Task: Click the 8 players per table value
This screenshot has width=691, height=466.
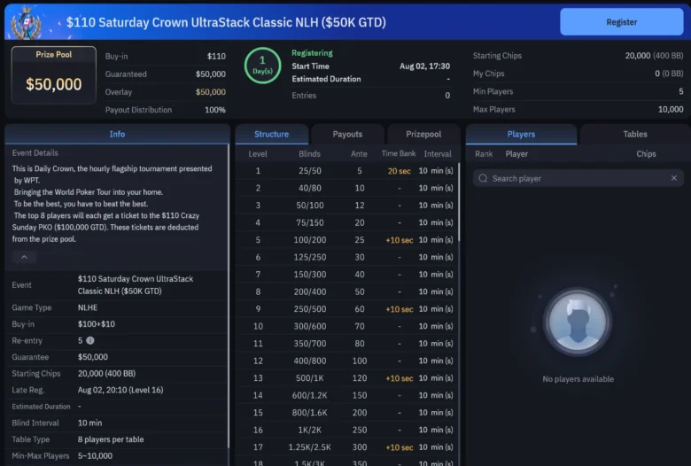Action: coord(111,439)
